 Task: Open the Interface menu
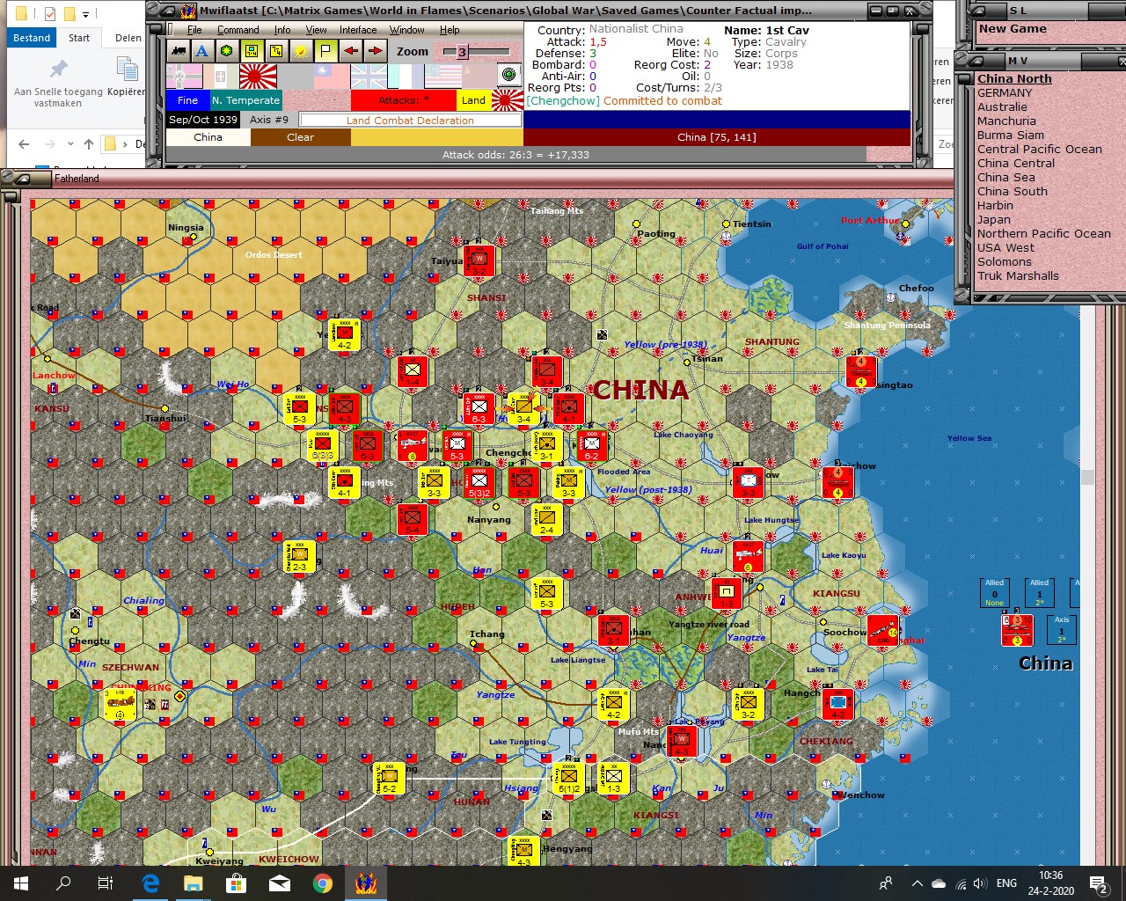click(x=358, y=30)
